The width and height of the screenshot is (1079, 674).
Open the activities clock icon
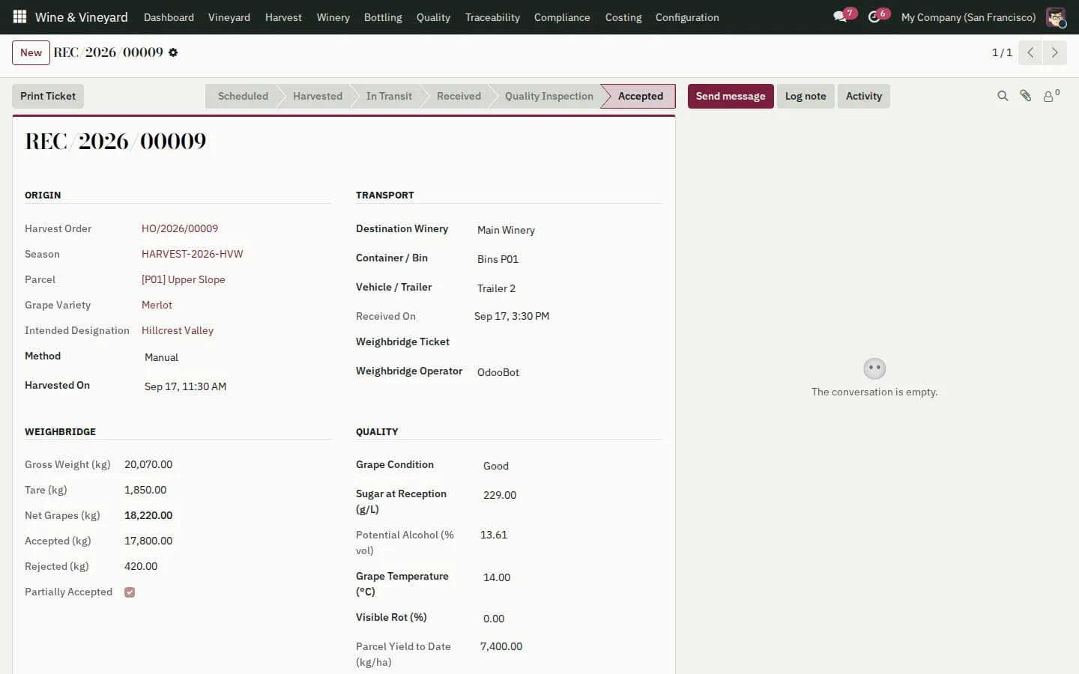click(x=874, y=16)
